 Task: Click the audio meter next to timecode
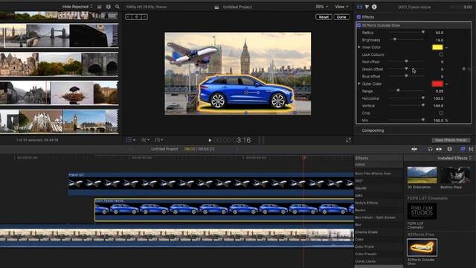(261, 140)
